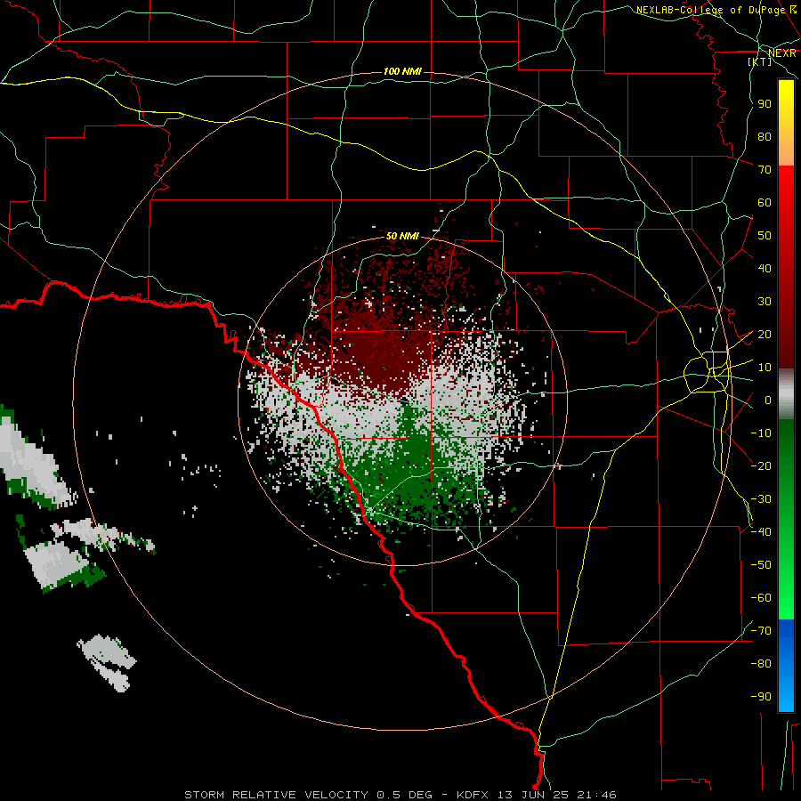Click the -90 scale value
This screenshot has width=801, height=801.
(761, 697)
